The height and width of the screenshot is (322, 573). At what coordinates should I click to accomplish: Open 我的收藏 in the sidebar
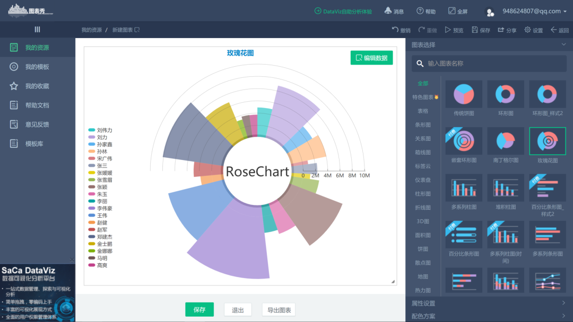37,86
